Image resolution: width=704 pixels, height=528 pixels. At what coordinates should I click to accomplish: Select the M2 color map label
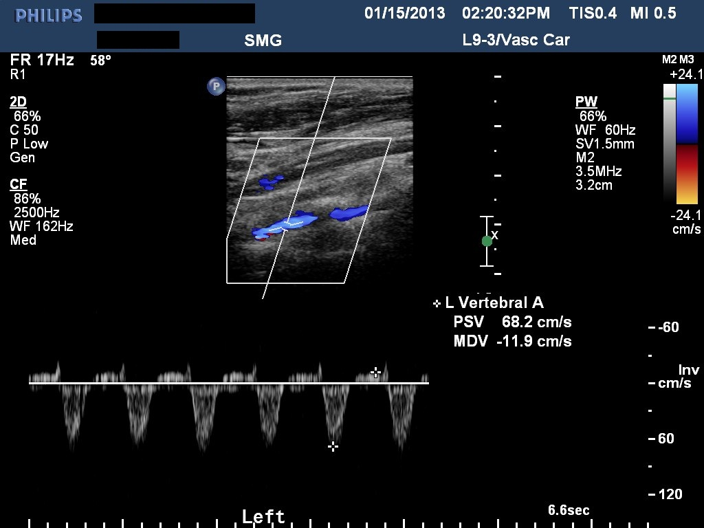(669, 60)
